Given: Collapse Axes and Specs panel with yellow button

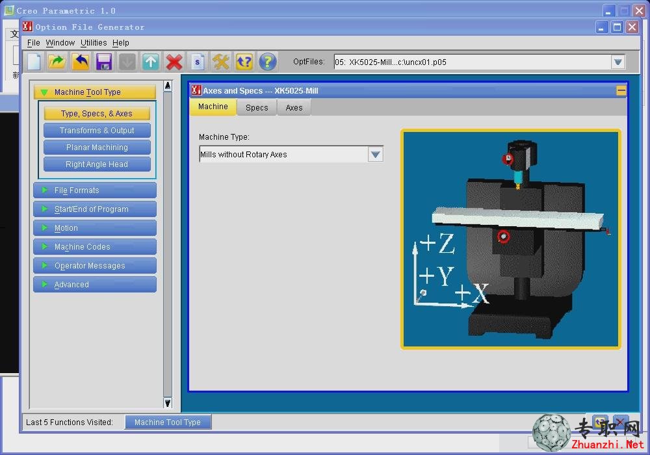Looking at the screenshot, I should pos(621,90).
